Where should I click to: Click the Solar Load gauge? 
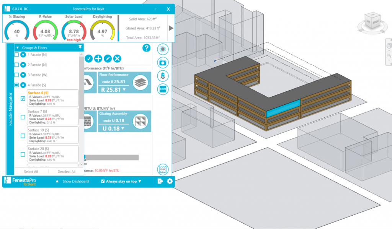click(x=74, y=30)
